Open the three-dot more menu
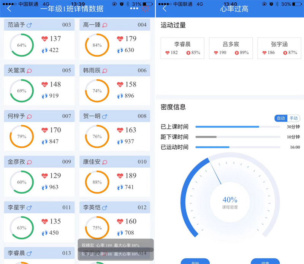Image resolution: width=304 pixels, height=264 pixels. (x=134, y=8)
